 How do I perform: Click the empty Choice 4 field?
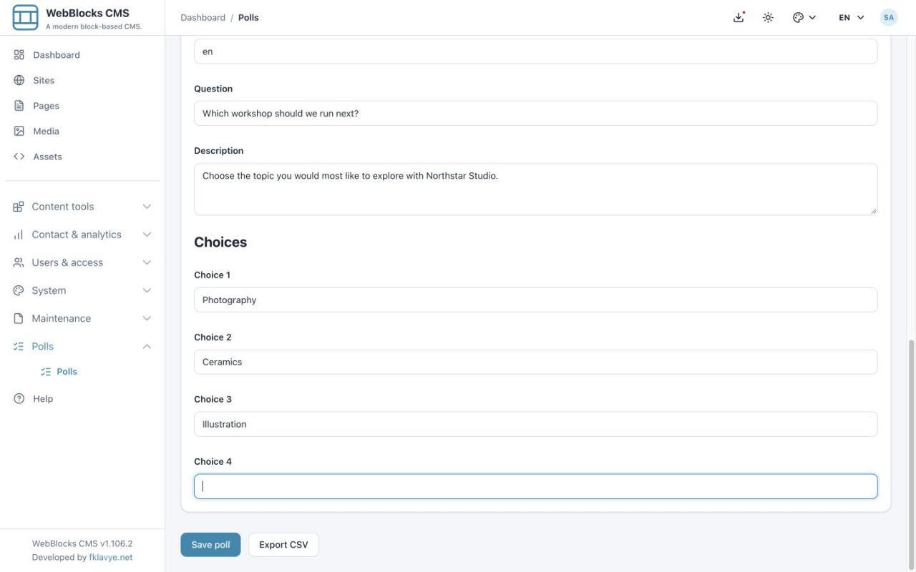[x=535, y=486]
